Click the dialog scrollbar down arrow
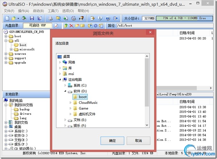Image resolution: width=217 pixels, height=159 pixels. pos(147,125)
